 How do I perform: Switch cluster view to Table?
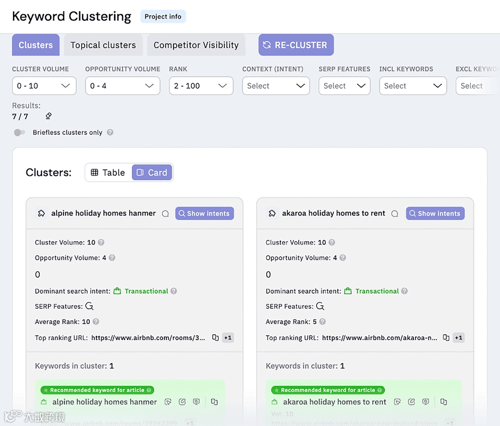coord(108,173)
